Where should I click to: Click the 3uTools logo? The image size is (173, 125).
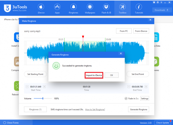pos(8,8)
